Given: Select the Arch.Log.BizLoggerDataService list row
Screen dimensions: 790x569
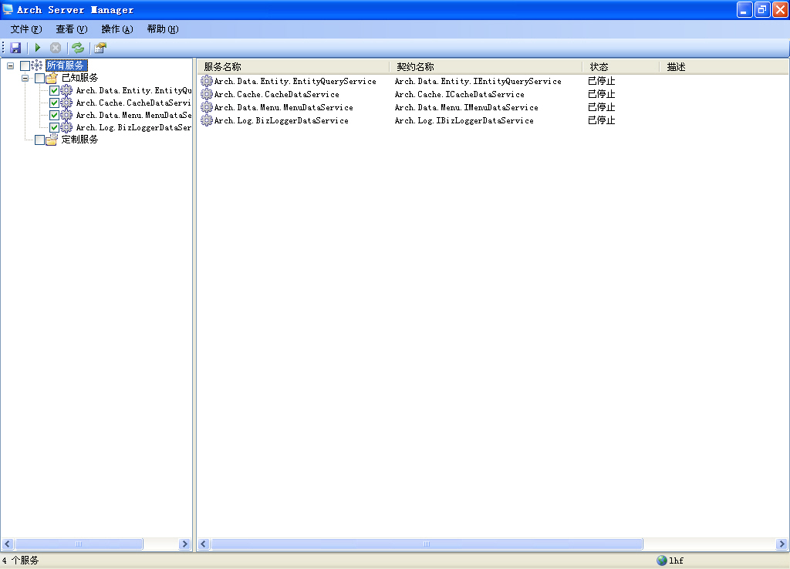Looking at the screenshot, I should coord(281,120).
